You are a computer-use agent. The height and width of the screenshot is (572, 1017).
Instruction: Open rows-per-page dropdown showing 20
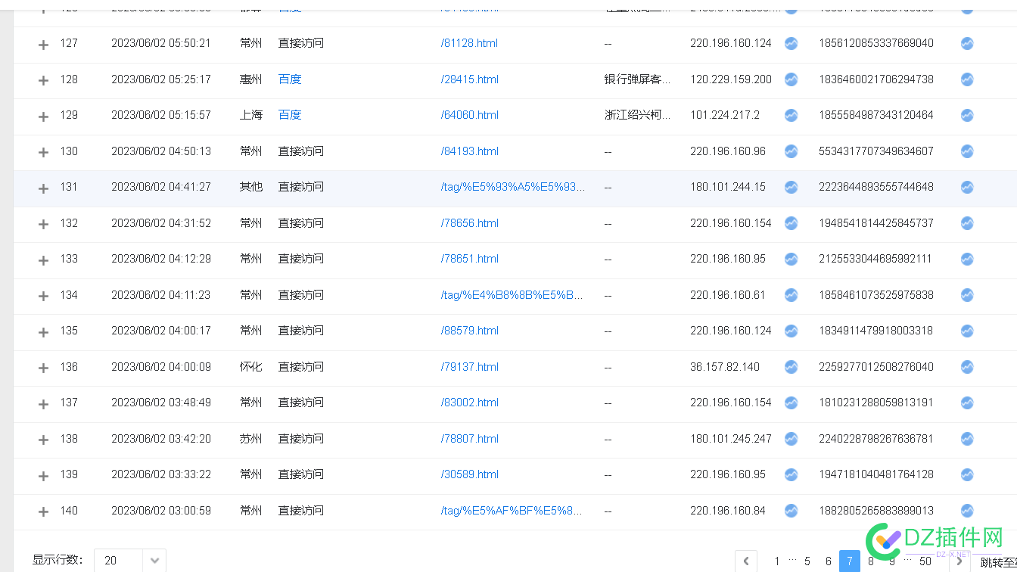pos(129,561)
